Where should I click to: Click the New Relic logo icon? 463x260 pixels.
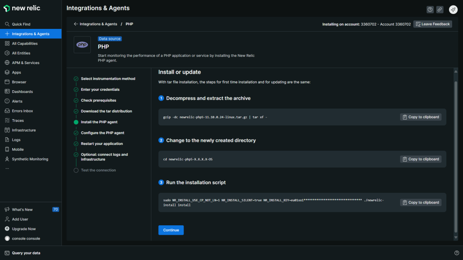(7, 8)
